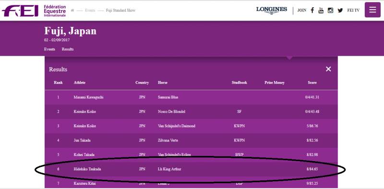The width and height of the screenshot is (384, 189).
Task: Click rank 1 cell
Action: [58, 97]
